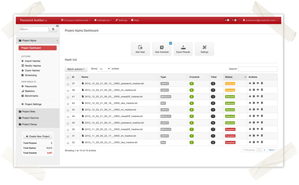Click the crack (flame) icon for row 38
The image size is (299, 185).
[250, 90]
